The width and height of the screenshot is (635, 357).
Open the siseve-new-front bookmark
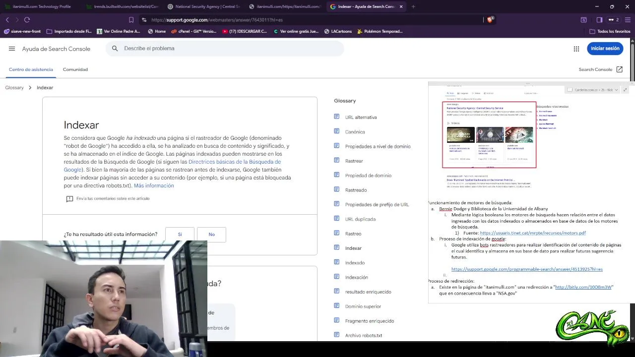click(22, 31)
